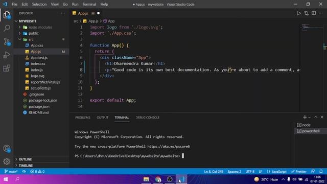Image resolution: width=327 pixels, height=184 pixels.
Task: Open App.test.js in the explorer
Action: [x=39, y=58]
